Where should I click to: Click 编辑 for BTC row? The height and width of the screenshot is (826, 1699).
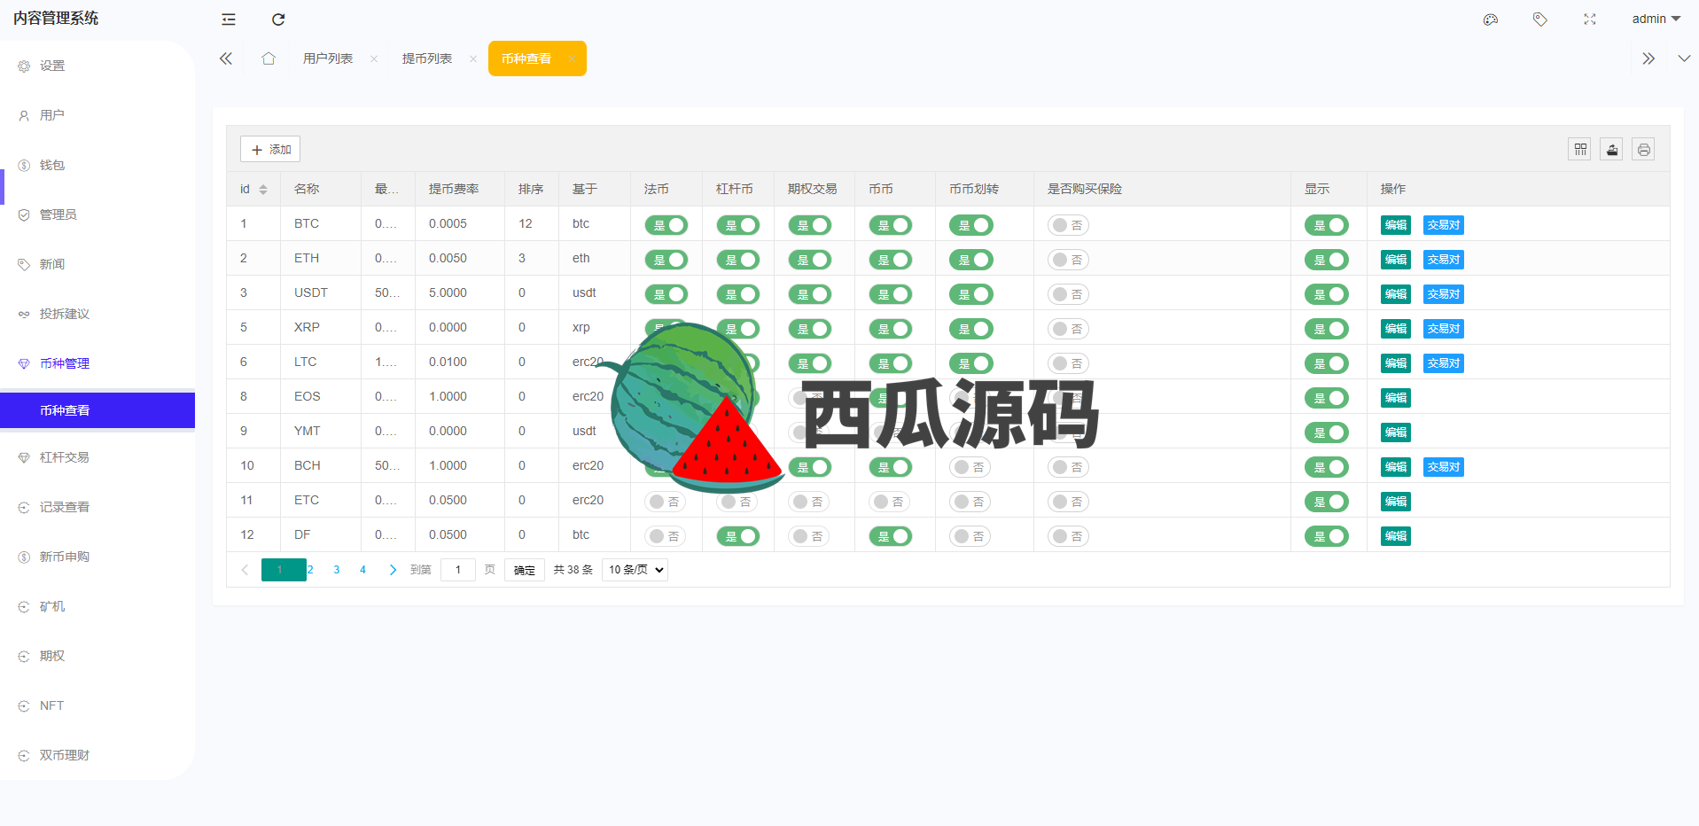pyautogui.click(x=1396, y=225)
